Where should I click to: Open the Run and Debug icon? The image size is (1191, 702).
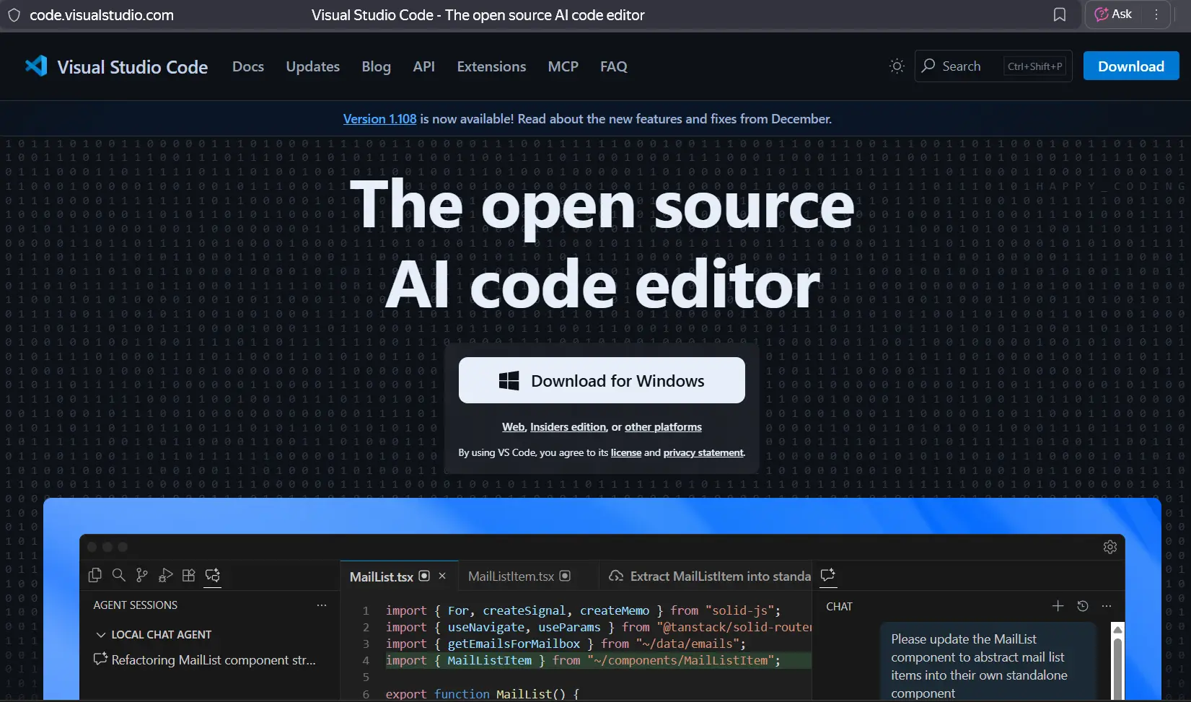coord(165,575)
